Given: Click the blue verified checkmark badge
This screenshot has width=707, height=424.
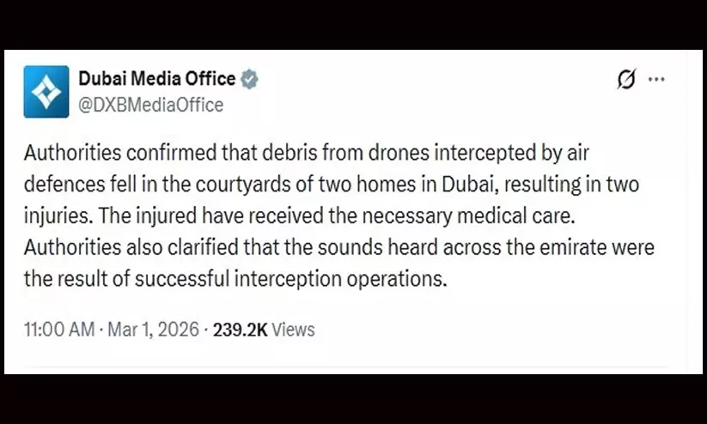Looking at the screenshot, I should pos(249,79).
